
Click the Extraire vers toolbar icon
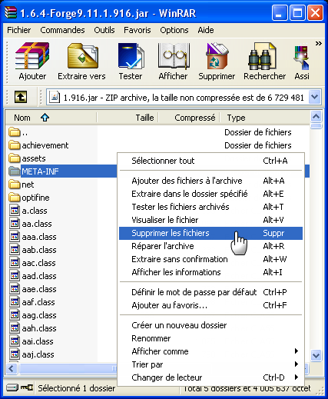coord(82,56)
